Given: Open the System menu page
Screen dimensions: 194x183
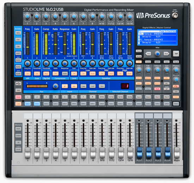Looking at the screenshot, I should click(157, 62).
